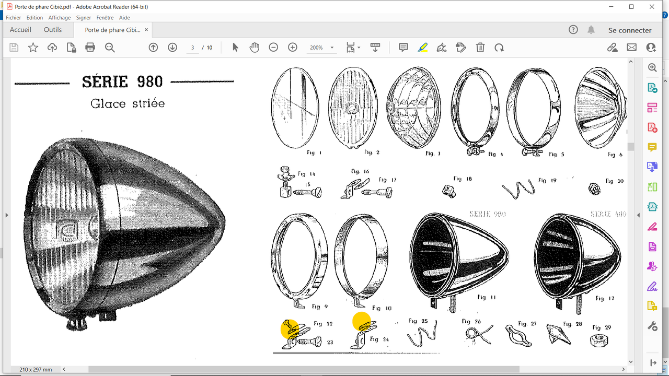Open the Fill & Sign pen sidebar tool
This screenshot has height=376, width=669.
(652, 286)
